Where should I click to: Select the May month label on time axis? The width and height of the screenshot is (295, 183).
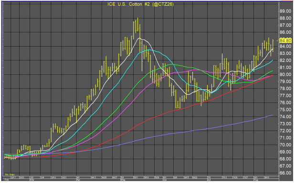[123, 180]
